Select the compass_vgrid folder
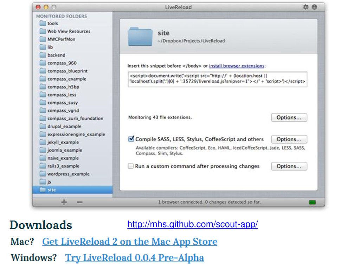The height and width of the screenshot is (270, 360). (x=63, y=110)
